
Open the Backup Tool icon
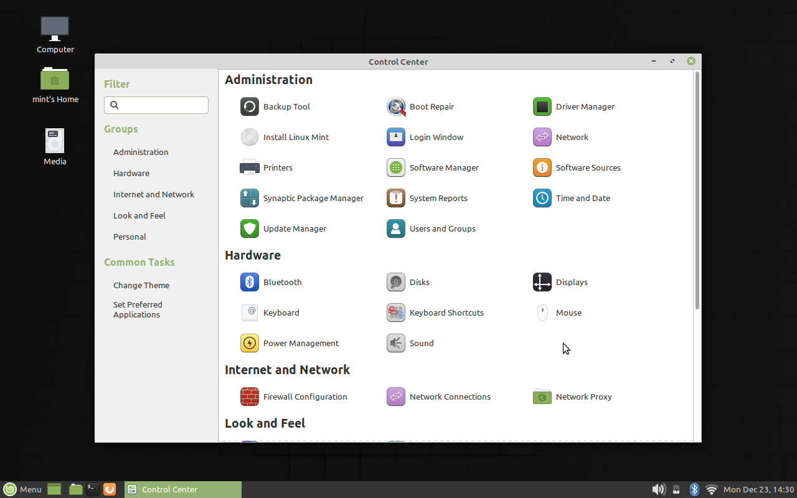[250, 106]
